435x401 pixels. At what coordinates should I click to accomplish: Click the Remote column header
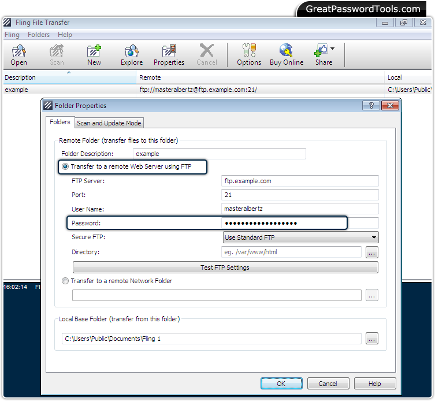pyautogui.click(x=260, y=77)
